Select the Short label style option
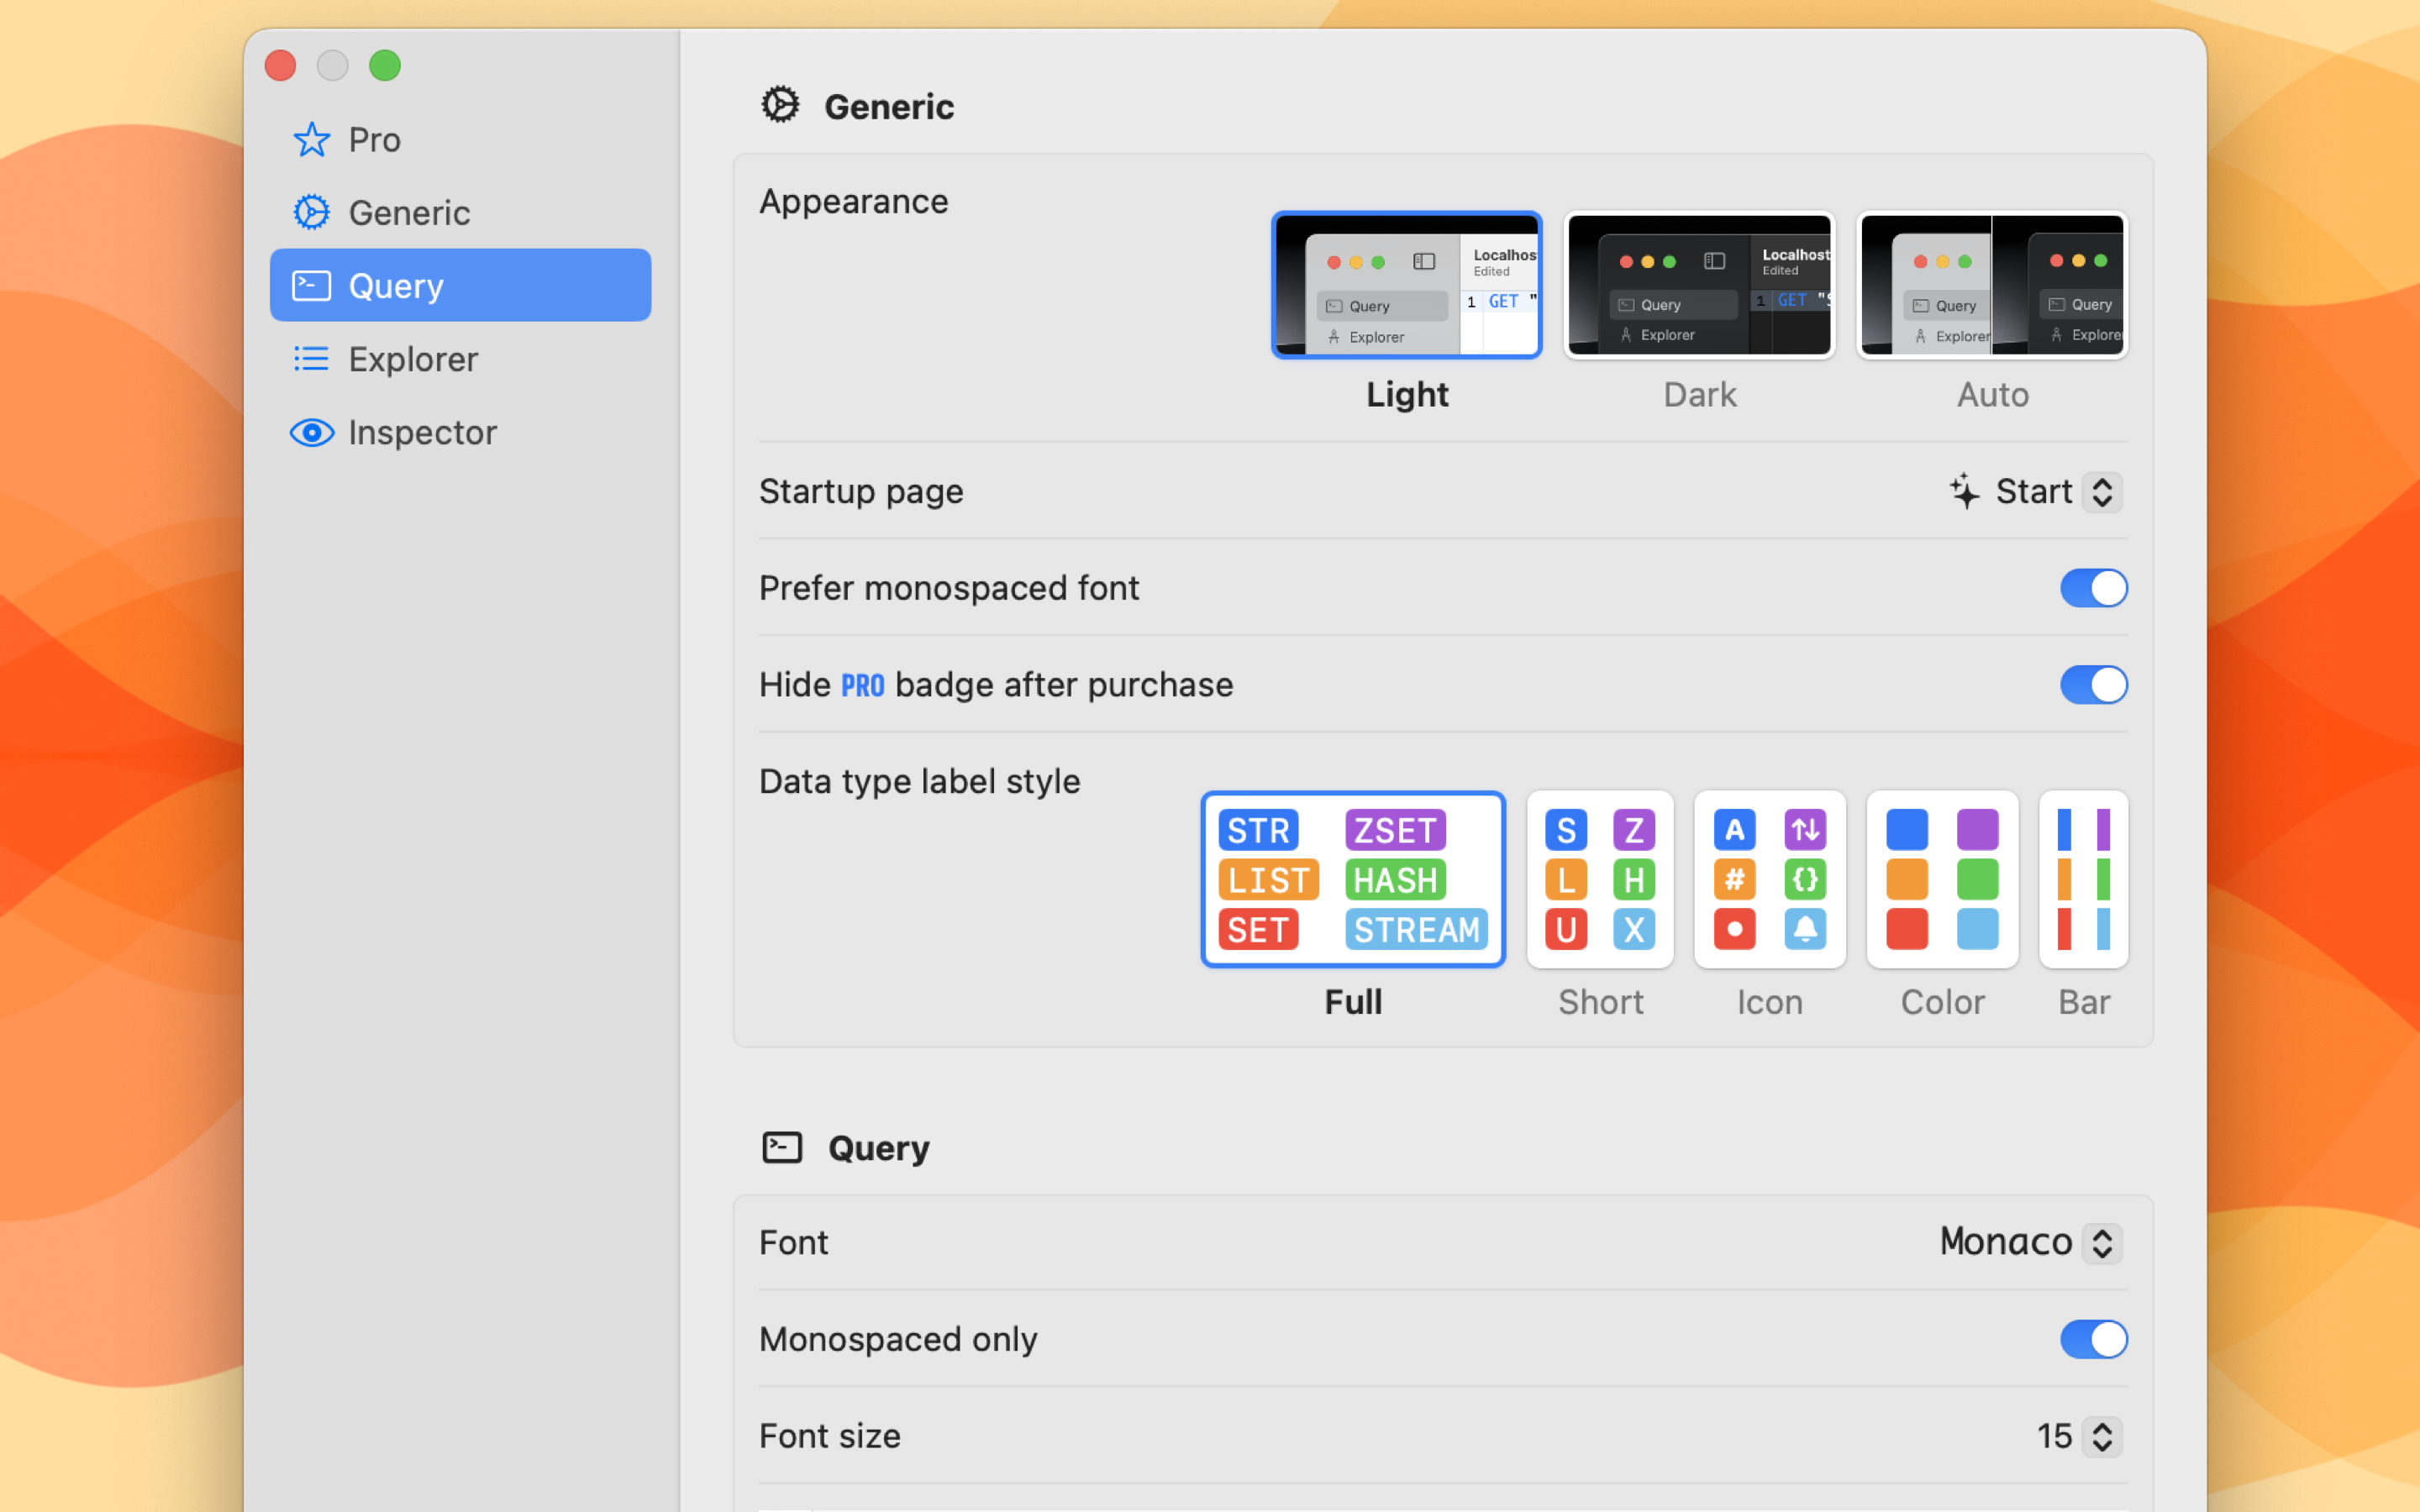This screenshot has height=1512, width=2420. (x=1599, y=879)
